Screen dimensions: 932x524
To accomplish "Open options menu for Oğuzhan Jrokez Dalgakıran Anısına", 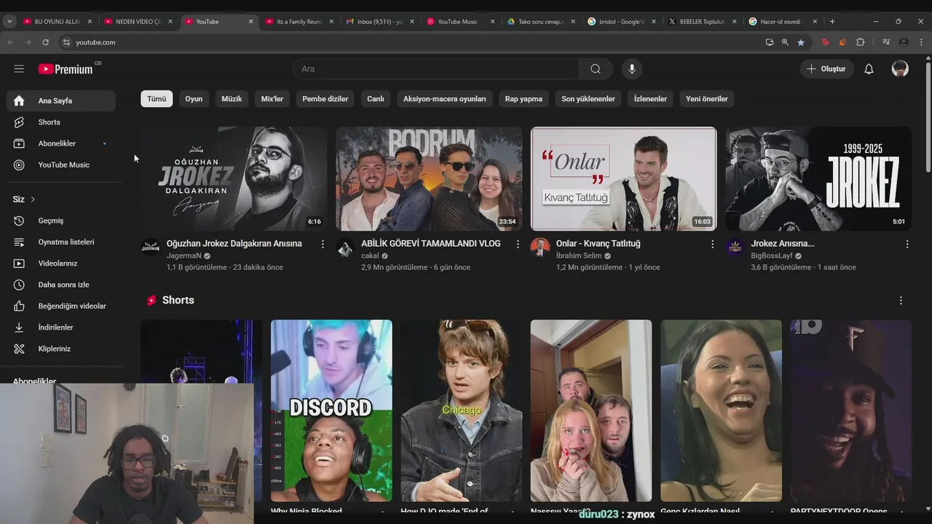I will pyautogui.click(x=323, y=245).
